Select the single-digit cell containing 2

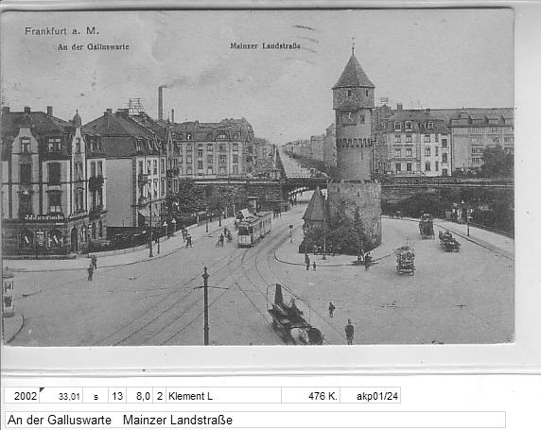(160, 396)
